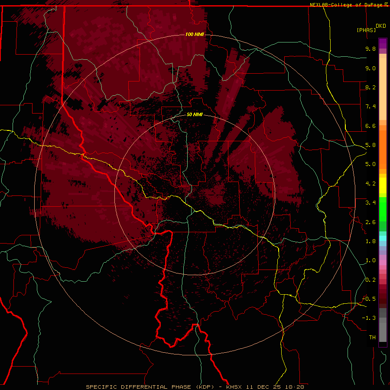Click the [PHAS] units label
The width and height of the screenshot is (390, 390).
(x=366, y=30)
